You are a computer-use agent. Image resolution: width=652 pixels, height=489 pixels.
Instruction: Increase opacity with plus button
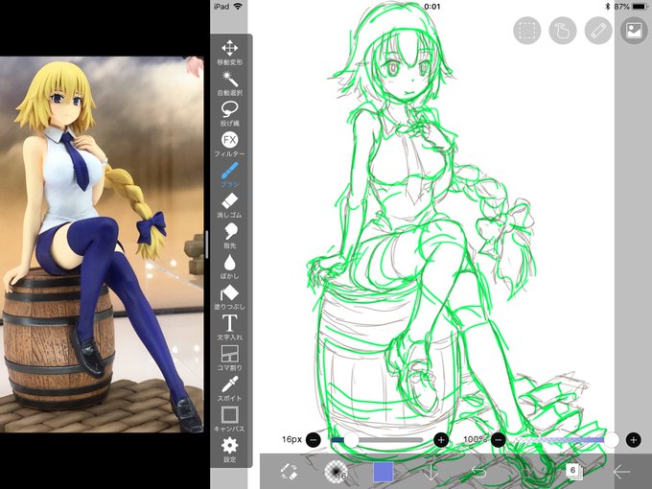pyautogui.click(x=633, y=439)
